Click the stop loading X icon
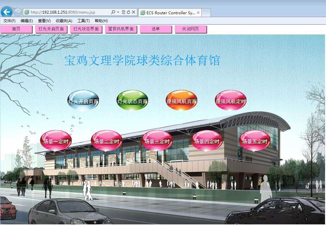The image size is (326, 225). [134, 12]
